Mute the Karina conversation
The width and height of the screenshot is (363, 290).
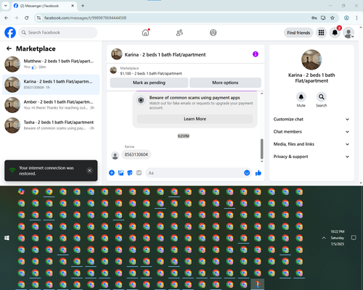tap(301, 97)
